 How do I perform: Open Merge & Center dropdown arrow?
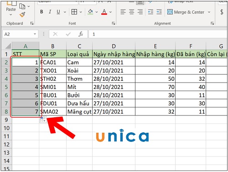coord(209,12)
